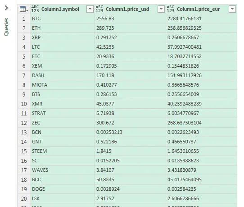
Task: Click the BTS symbol cell
Action: point(63,94)
